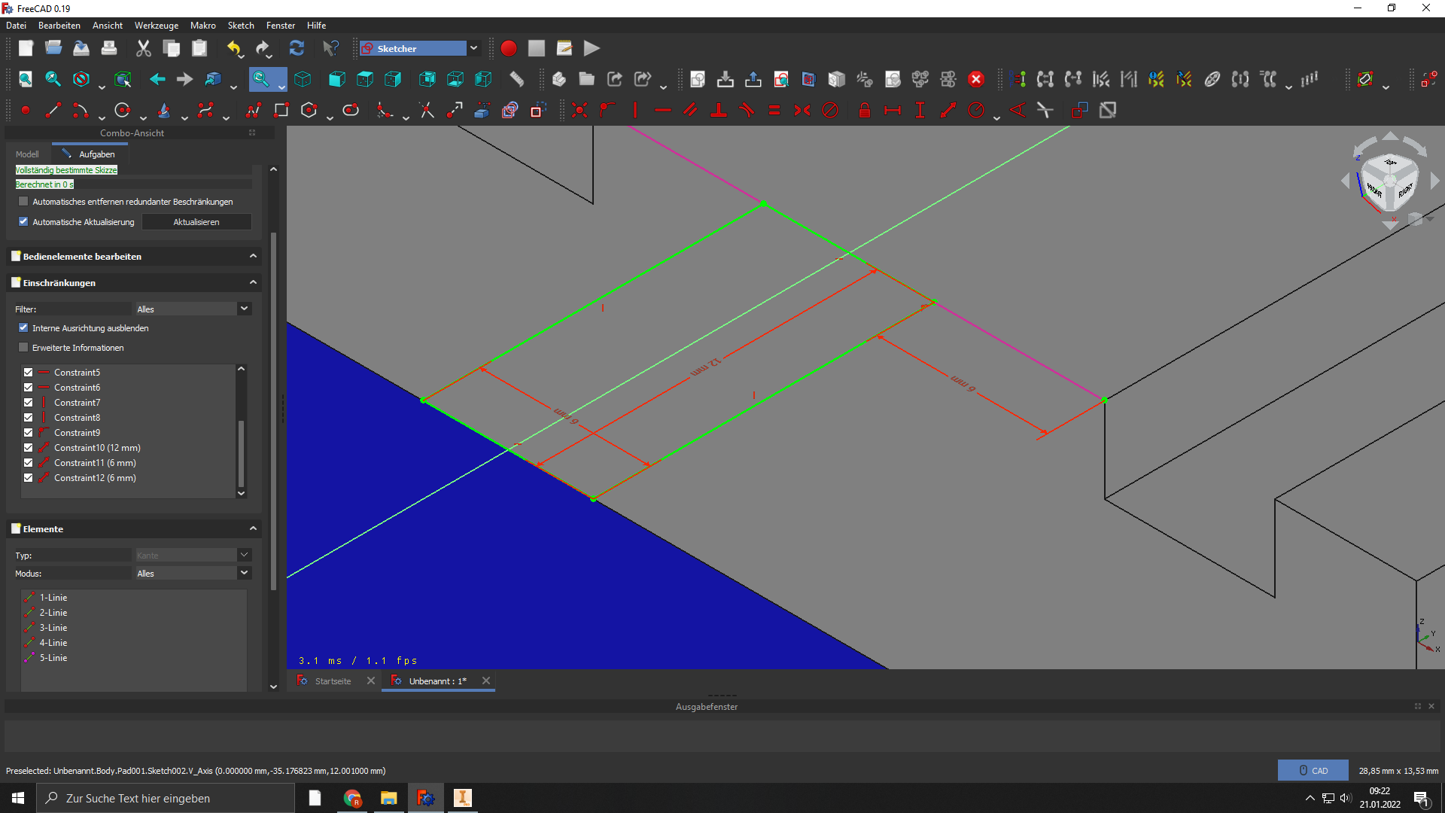This screenshot has width=1445, height=813.
Task: Apply the Coincident constraint
Action: (x=580, y=111)
